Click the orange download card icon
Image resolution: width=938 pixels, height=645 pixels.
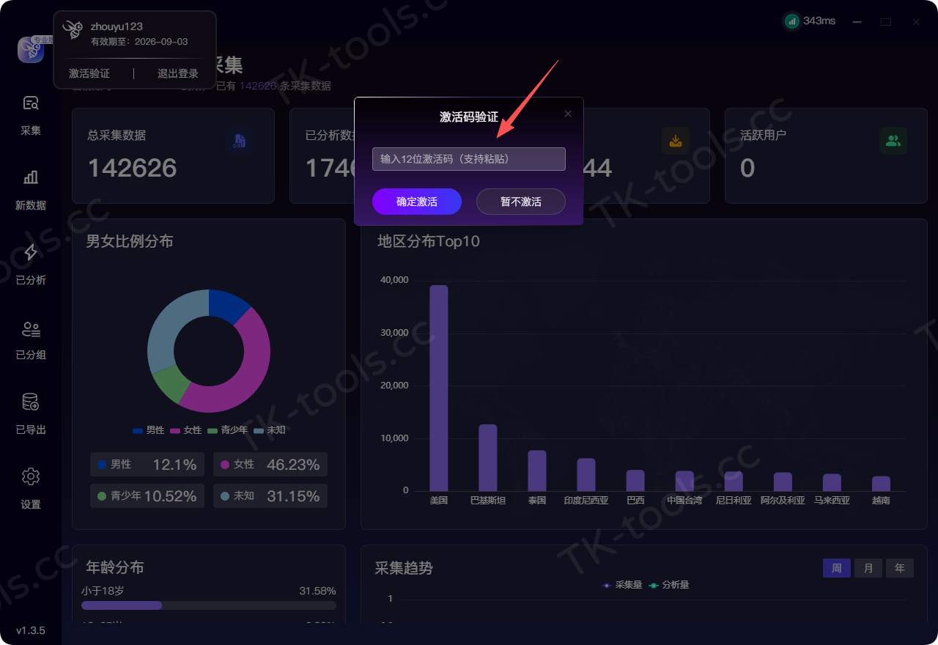pos(675,141)
